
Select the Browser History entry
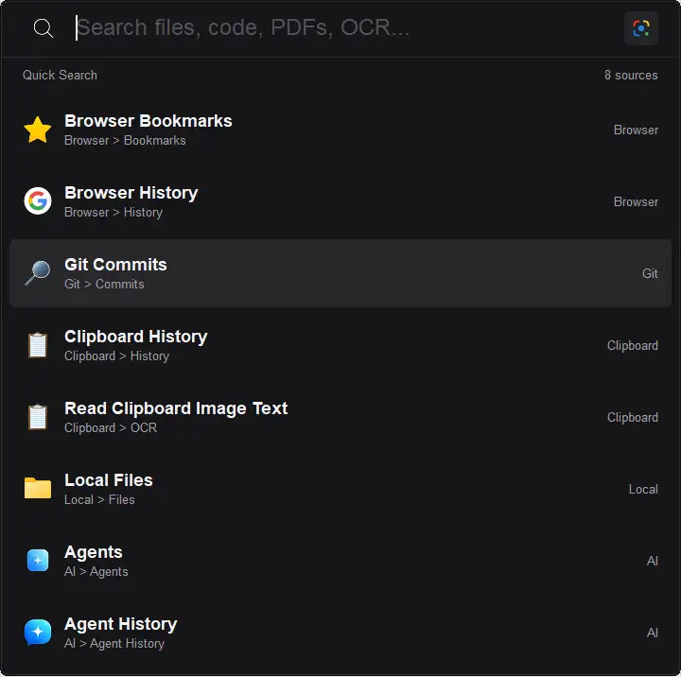[x=340, y=201]
